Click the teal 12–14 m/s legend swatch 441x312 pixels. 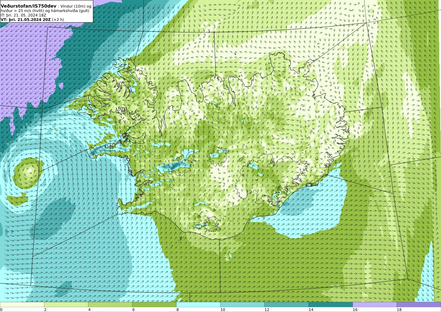pyautogui.click(x=287, y=304)
